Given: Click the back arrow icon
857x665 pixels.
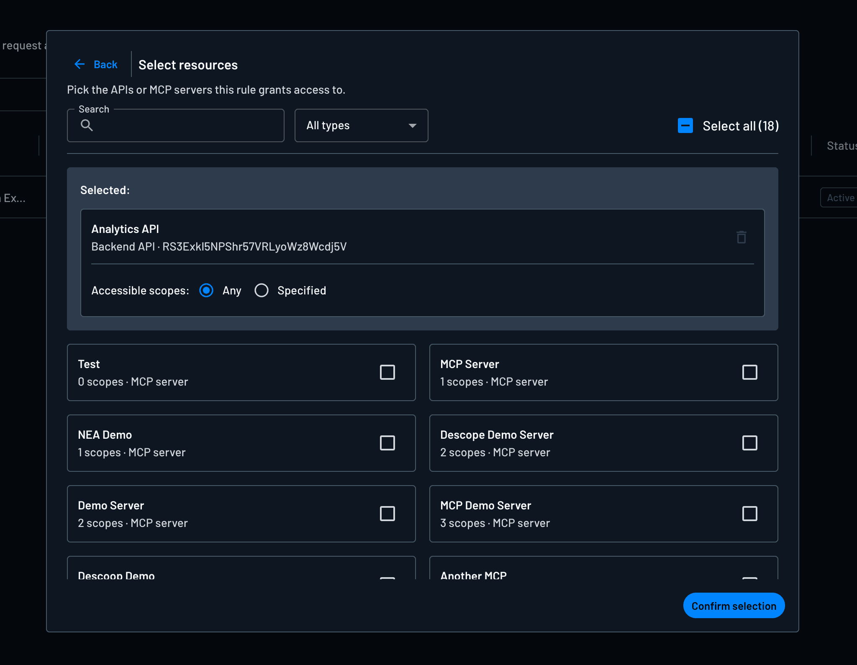Looking at the screenshot, I should pyautogui.click(x=80, y=64).
